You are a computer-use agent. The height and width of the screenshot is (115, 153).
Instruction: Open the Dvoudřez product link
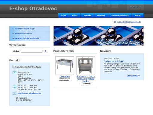[x=65, y=76]
